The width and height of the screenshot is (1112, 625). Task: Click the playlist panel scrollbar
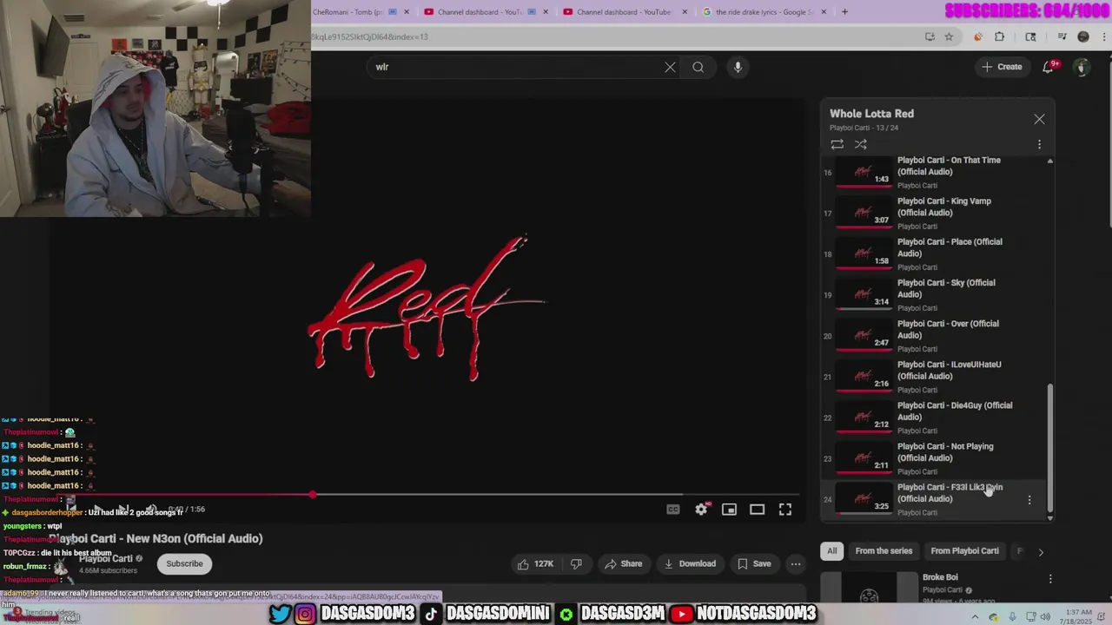(x=1049, y=447)
